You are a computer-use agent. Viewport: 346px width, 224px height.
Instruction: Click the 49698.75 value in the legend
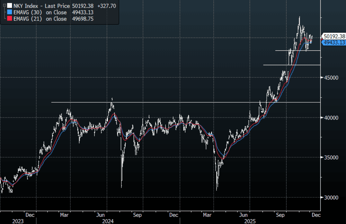coord(83,19)
